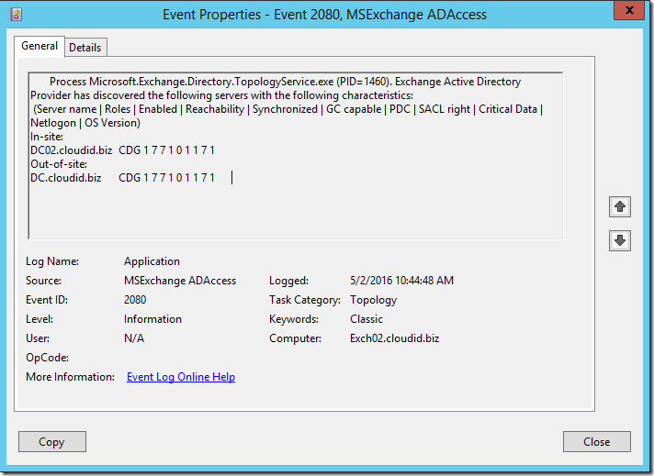Click the down arrow for next event
This screenshot has height=476, width=654.
pyautogui.click(x=620, y=240)
